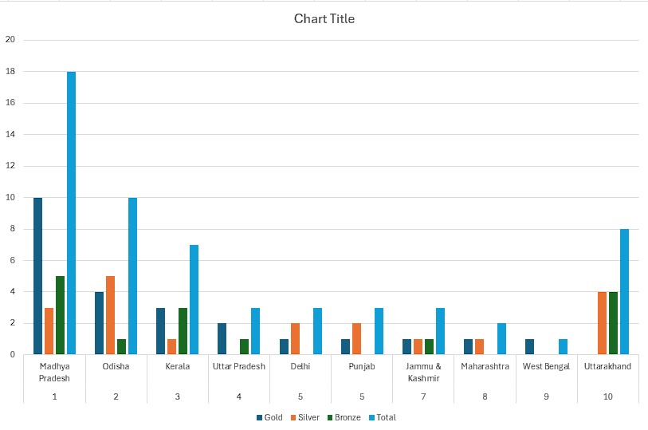Select the Gold bar for Madhya Pradesh
Screen dimensions: 648x430
37,275
